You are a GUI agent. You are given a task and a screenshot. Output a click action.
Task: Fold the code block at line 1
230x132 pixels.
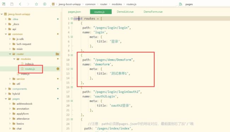click(x=72, y=19)
